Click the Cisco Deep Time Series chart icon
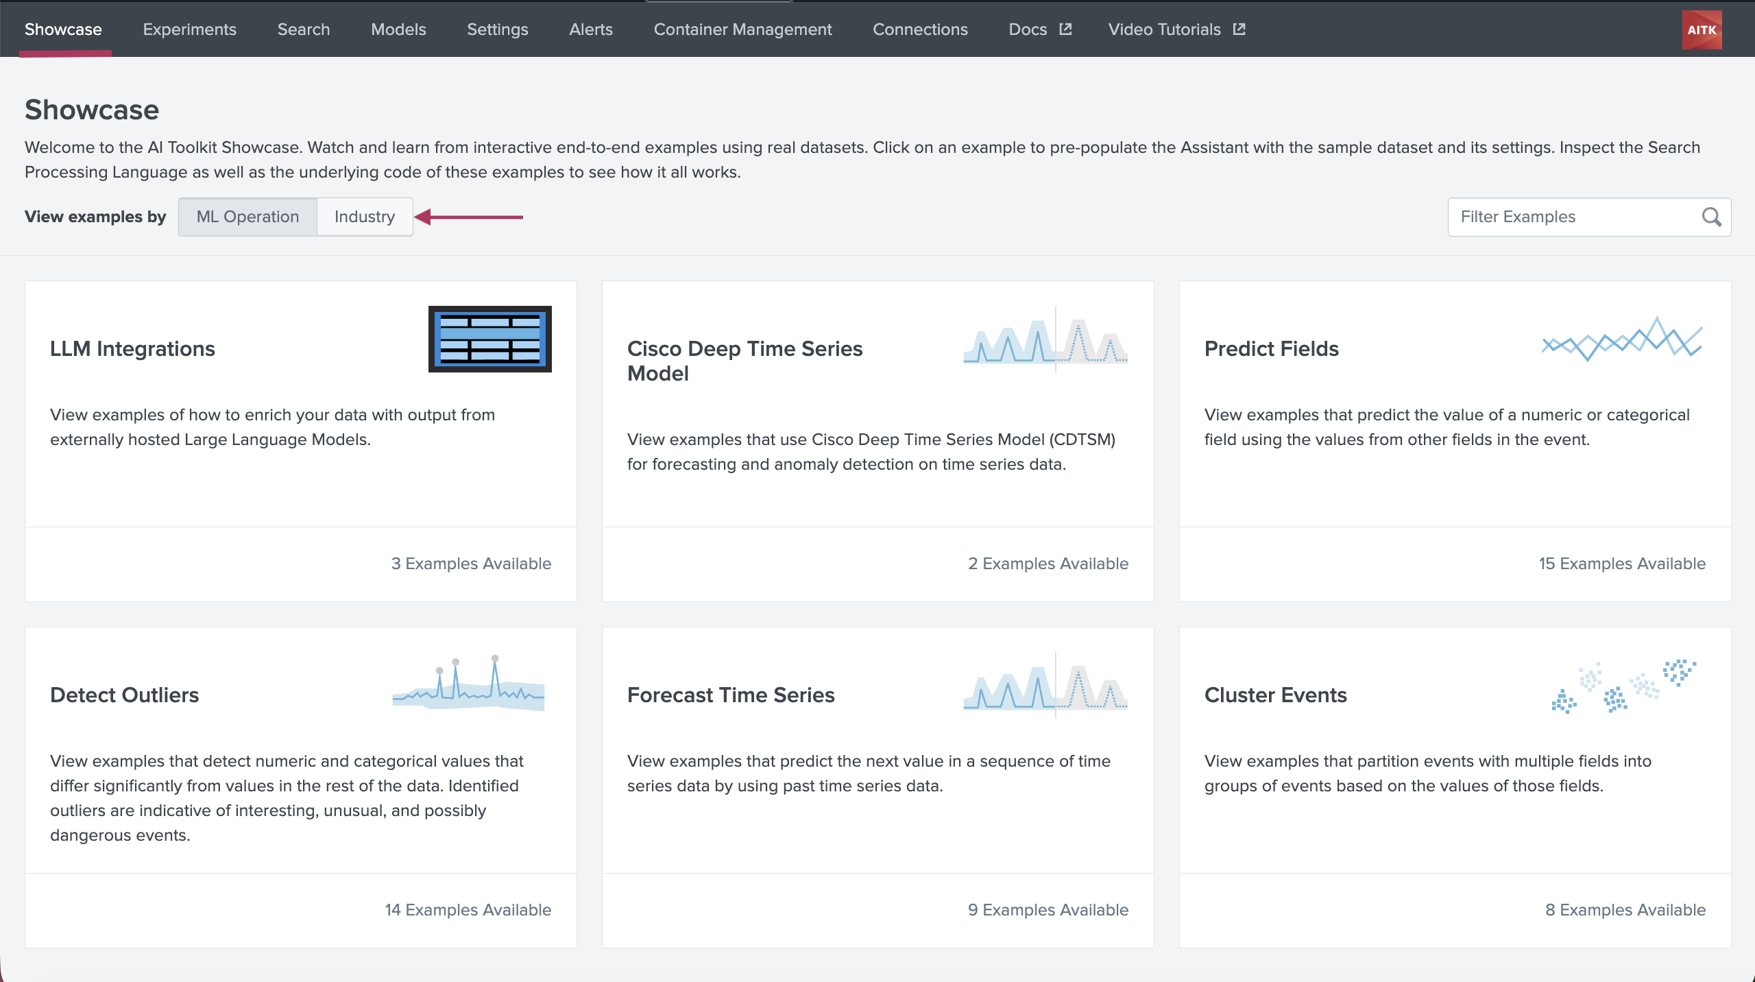Image resolution: width=1755 pixels, height=982 pixels. 1045,339
